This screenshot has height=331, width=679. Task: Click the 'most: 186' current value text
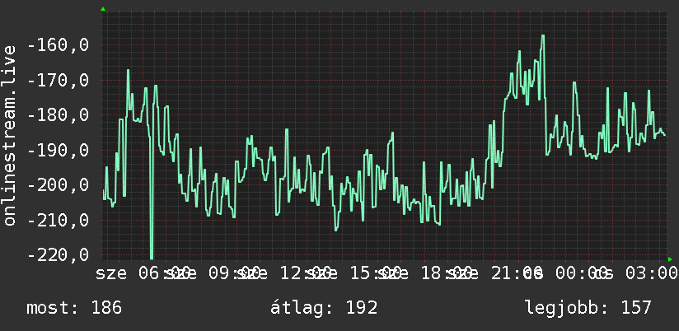click(x=74, y=308)
